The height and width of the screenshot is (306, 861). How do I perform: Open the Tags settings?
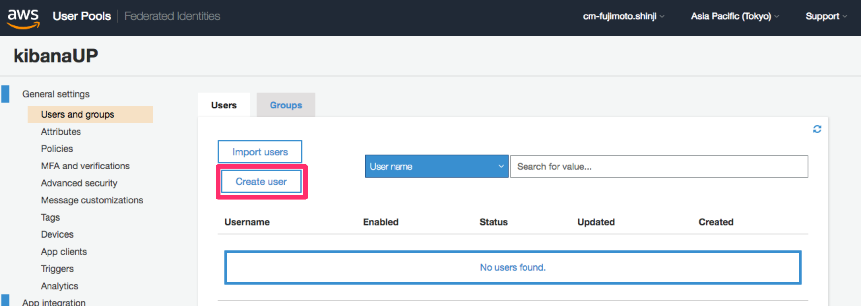tap(50, 218)
